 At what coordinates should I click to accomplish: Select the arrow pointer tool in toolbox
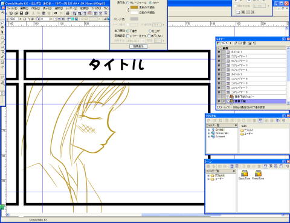click(x=2, y=32)
